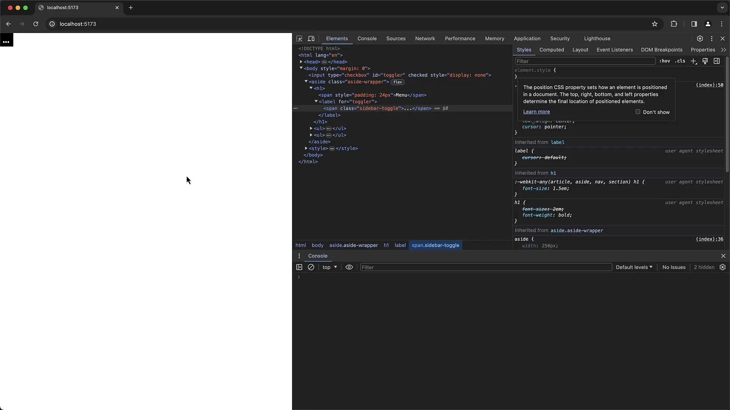Switch to the Console tab
This screenshot has width=730, height=410.
(x=367, y=39)
